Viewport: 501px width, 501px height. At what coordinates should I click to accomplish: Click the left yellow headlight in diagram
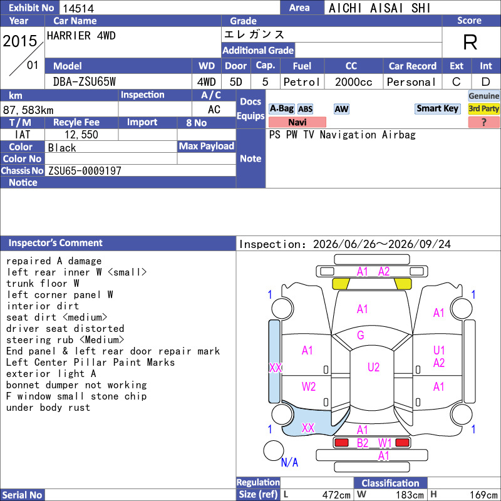(341, 284)
